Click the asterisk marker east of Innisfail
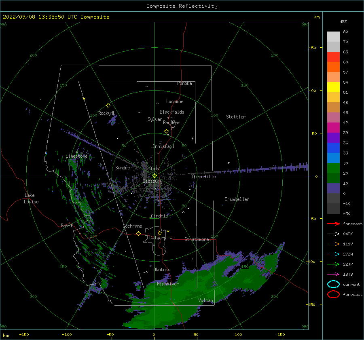The image size is (364, 340). 192,139
